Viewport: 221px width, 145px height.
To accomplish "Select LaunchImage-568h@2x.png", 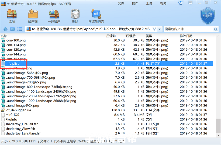I will click(x=27, y=73).
